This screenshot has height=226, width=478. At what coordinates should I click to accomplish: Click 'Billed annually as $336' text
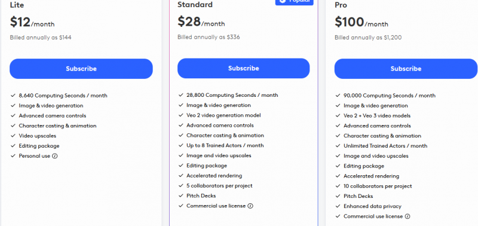click(209, 37)
